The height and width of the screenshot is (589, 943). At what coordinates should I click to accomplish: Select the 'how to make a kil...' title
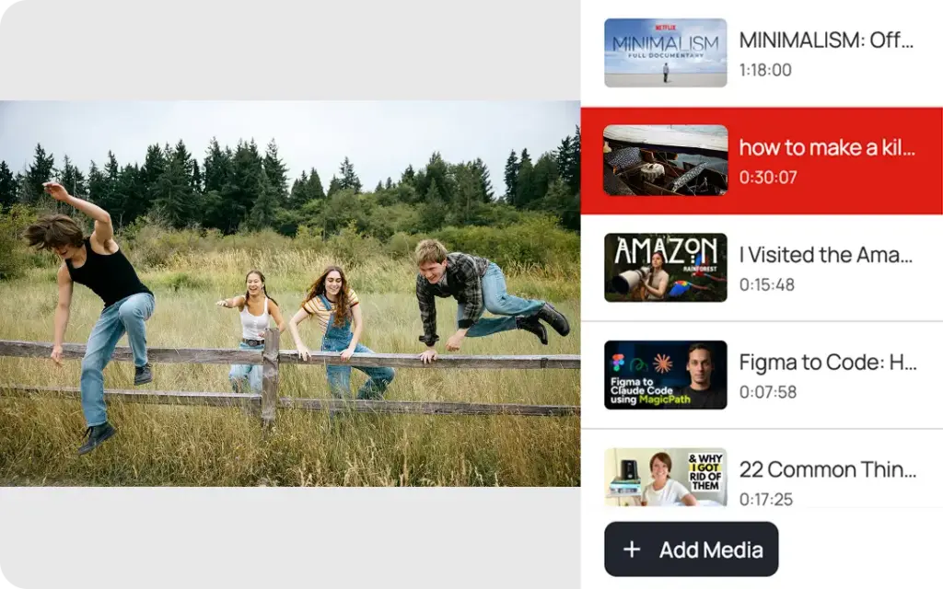coord(826,147)
